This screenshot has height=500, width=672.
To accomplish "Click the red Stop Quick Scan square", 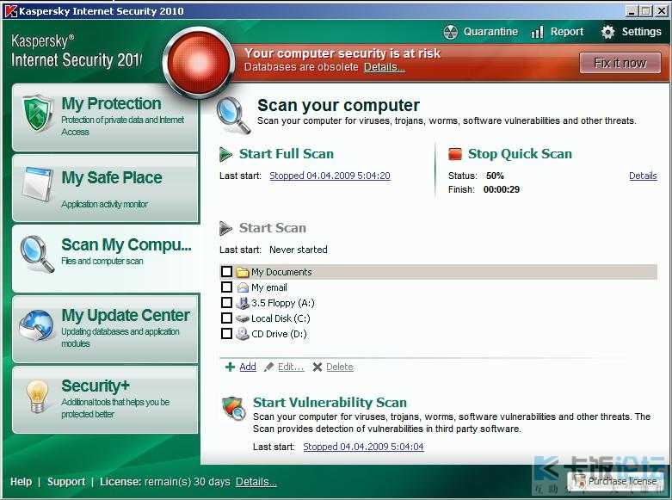I will [x=454, y=154].
